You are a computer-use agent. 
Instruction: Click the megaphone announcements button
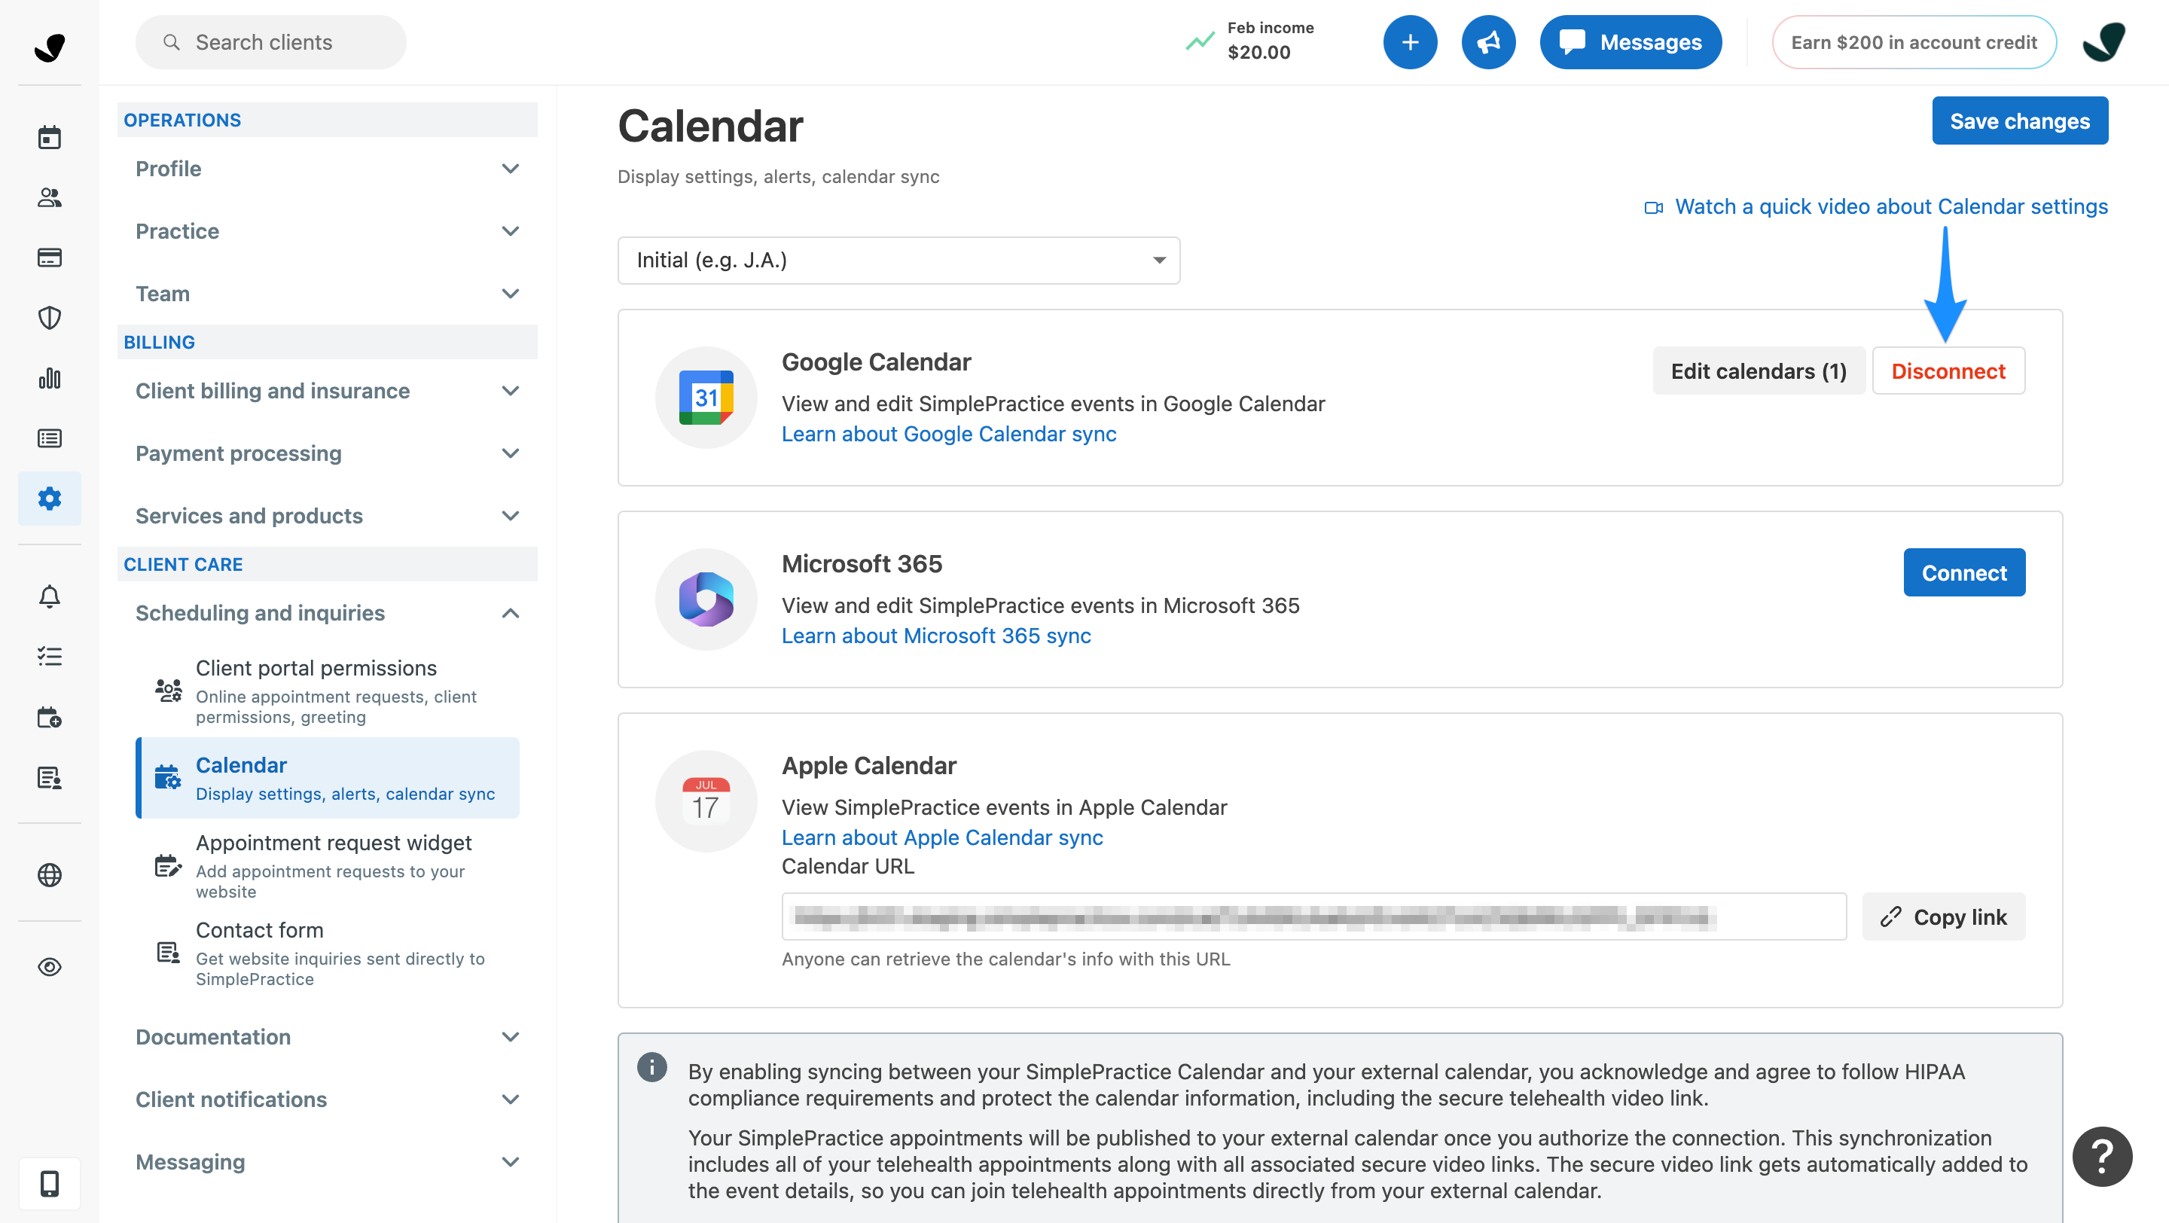1488,42
